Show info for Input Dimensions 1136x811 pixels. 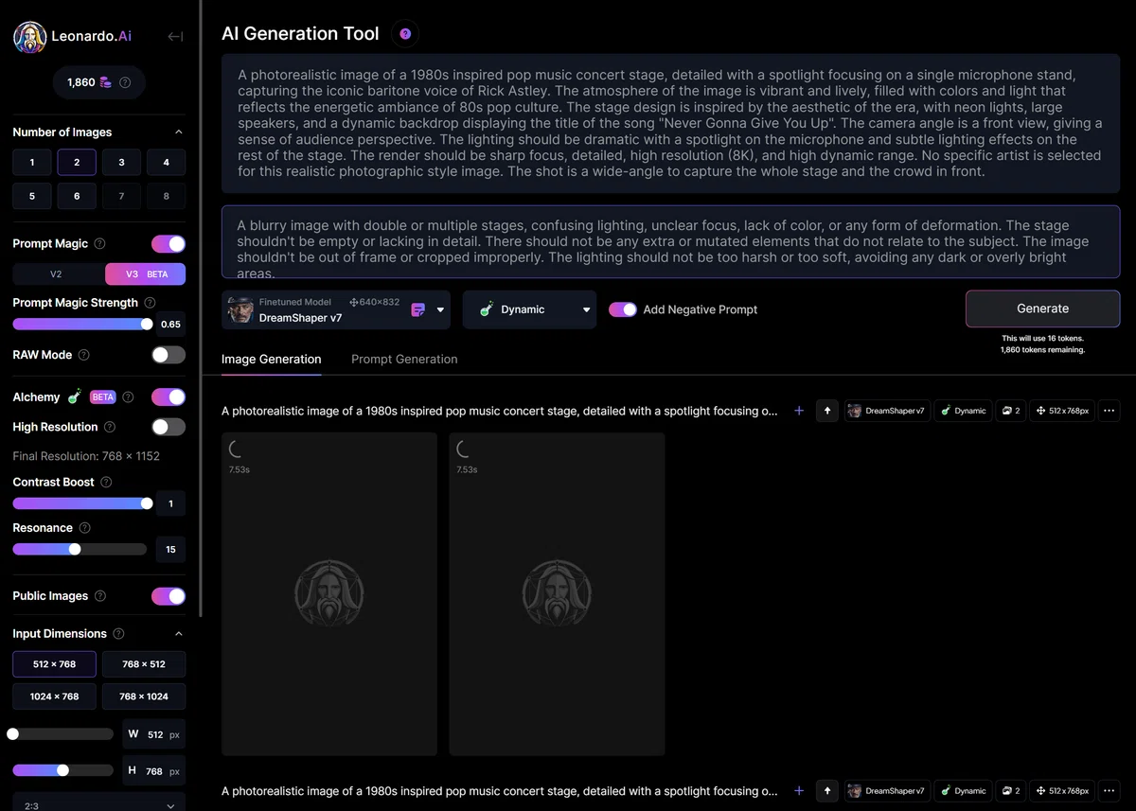(118, 634)
